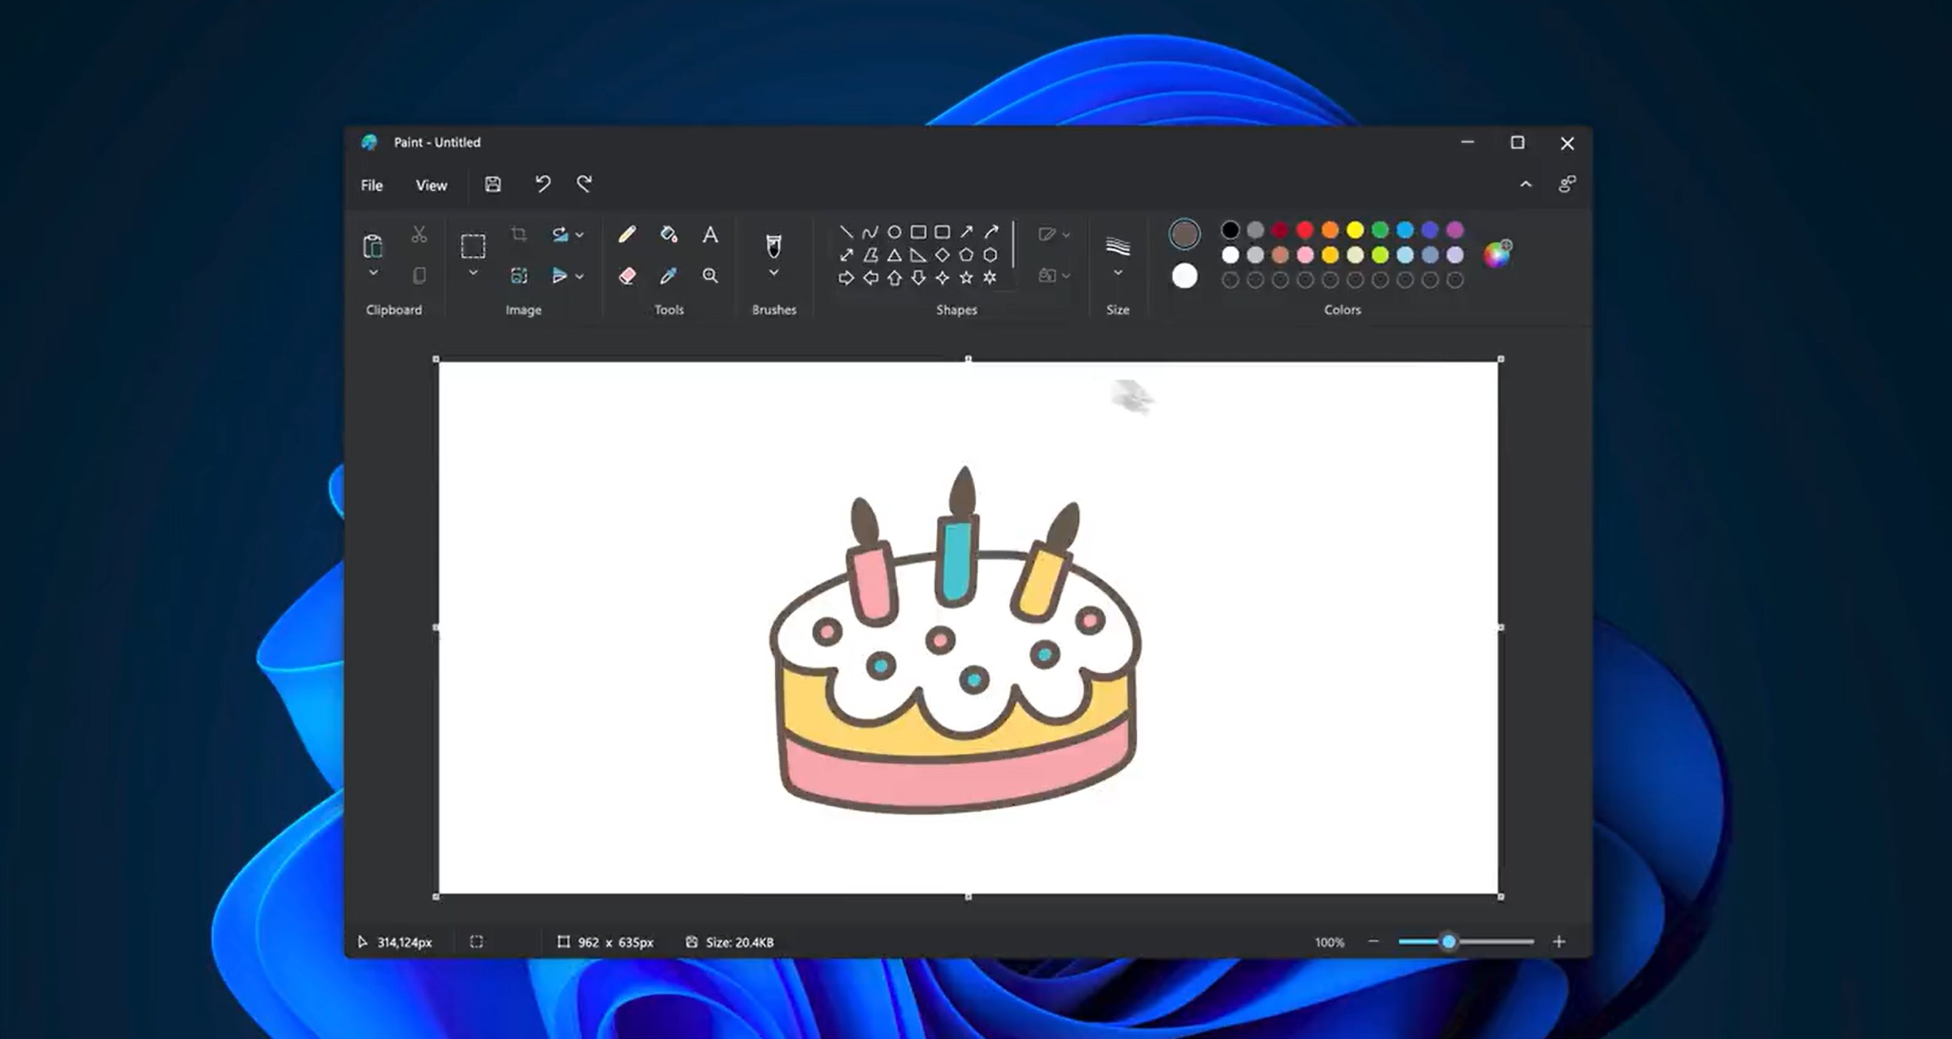Pick the red color swatch
The image size is (1952, 1039).
pos(1305,229)
